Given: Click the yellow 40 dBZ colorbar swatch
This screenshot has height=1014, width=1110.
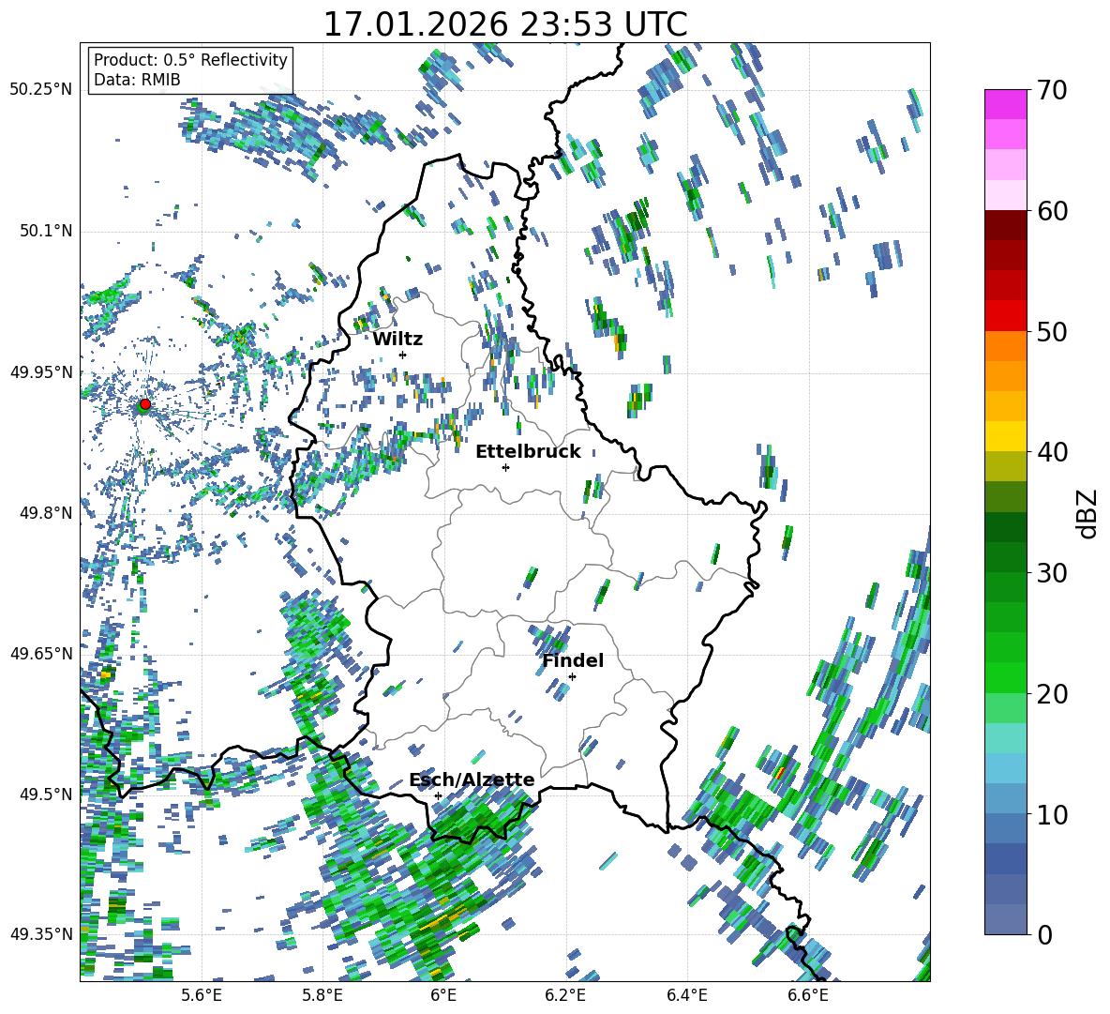Looking at the screenshot, I should pos(1005,437).
